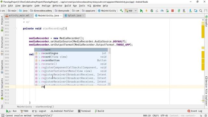Click the UTF-8 encoding status indicator
Image resolution: width=208 pixels, height=117 pixels.
164,116
